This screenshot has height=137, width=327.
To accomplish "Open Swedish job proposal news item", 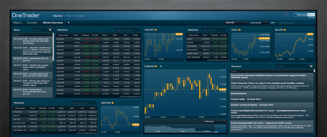I will click(x=32, y=67).
